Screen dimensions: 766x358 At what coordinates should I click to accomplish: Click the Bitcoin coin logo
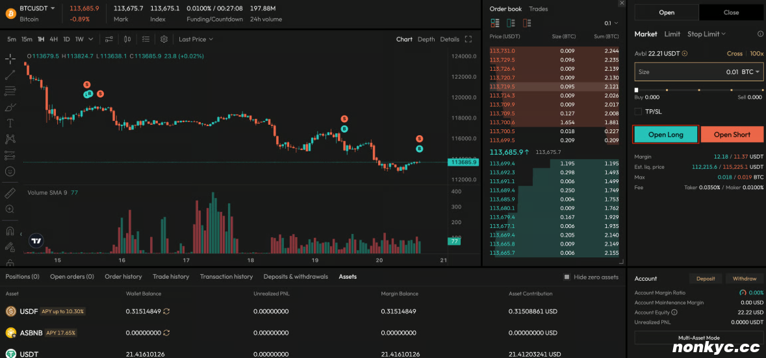point(11,13)
